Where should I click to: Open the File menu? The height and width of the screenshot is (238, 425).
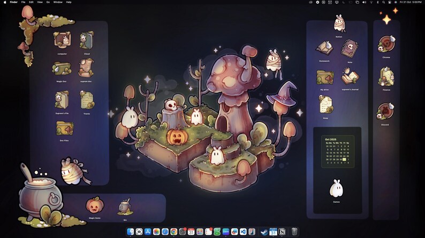[24, 2]
